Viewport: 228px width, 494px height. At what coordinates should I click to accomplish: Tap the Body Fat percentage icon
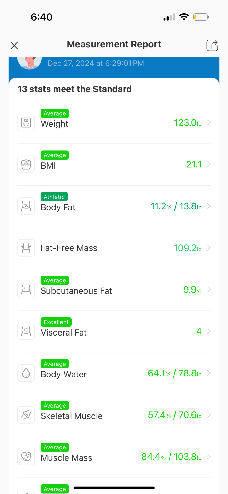point(26,206)
